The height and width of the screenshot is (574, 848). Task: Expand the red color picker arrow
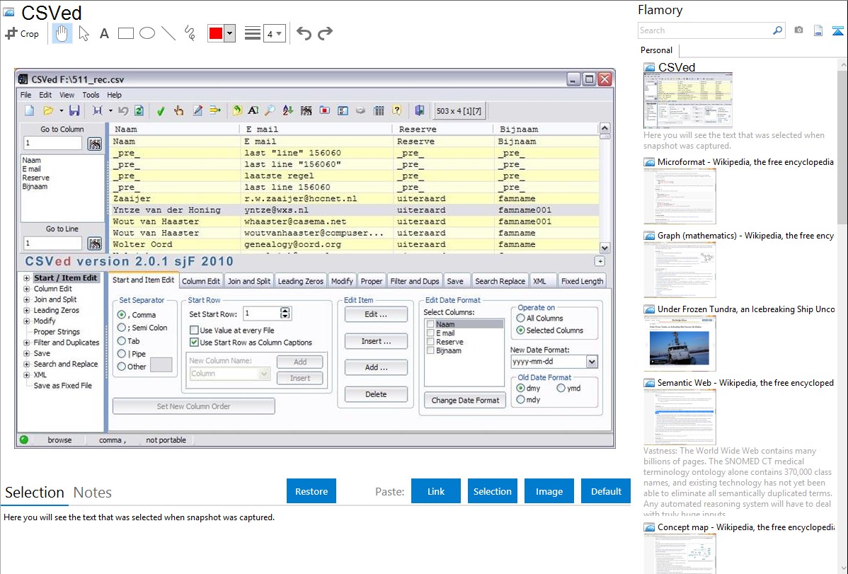coord(229,33)
